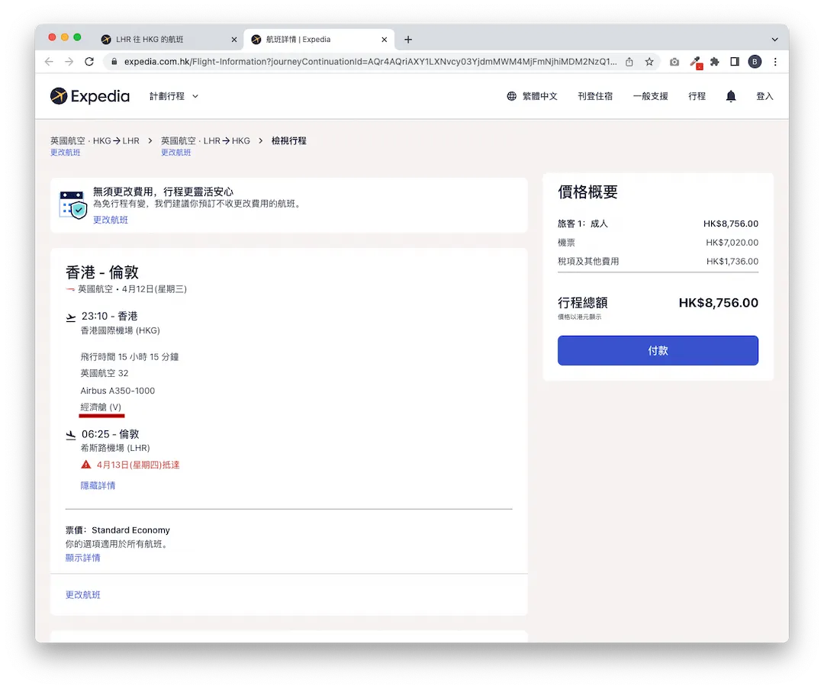Click the 付款 payment button
The image size is (824, 689).
pyautogui.click(x=658, y=350)
